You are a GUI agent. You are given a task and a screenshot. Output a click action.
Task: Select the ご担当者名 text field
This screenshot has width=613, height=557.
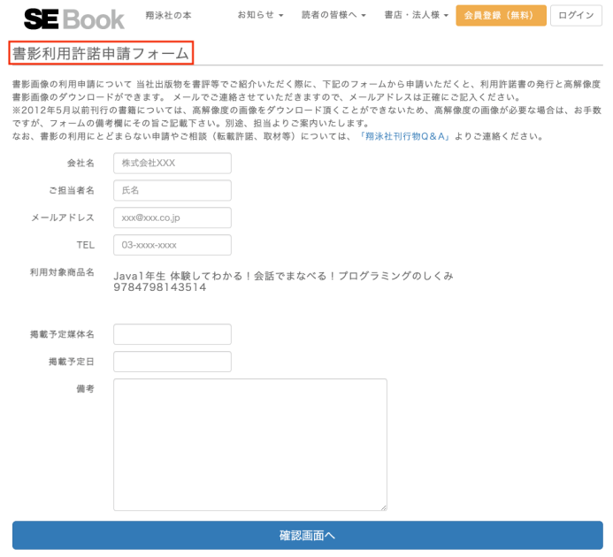(x=172, y=191)
